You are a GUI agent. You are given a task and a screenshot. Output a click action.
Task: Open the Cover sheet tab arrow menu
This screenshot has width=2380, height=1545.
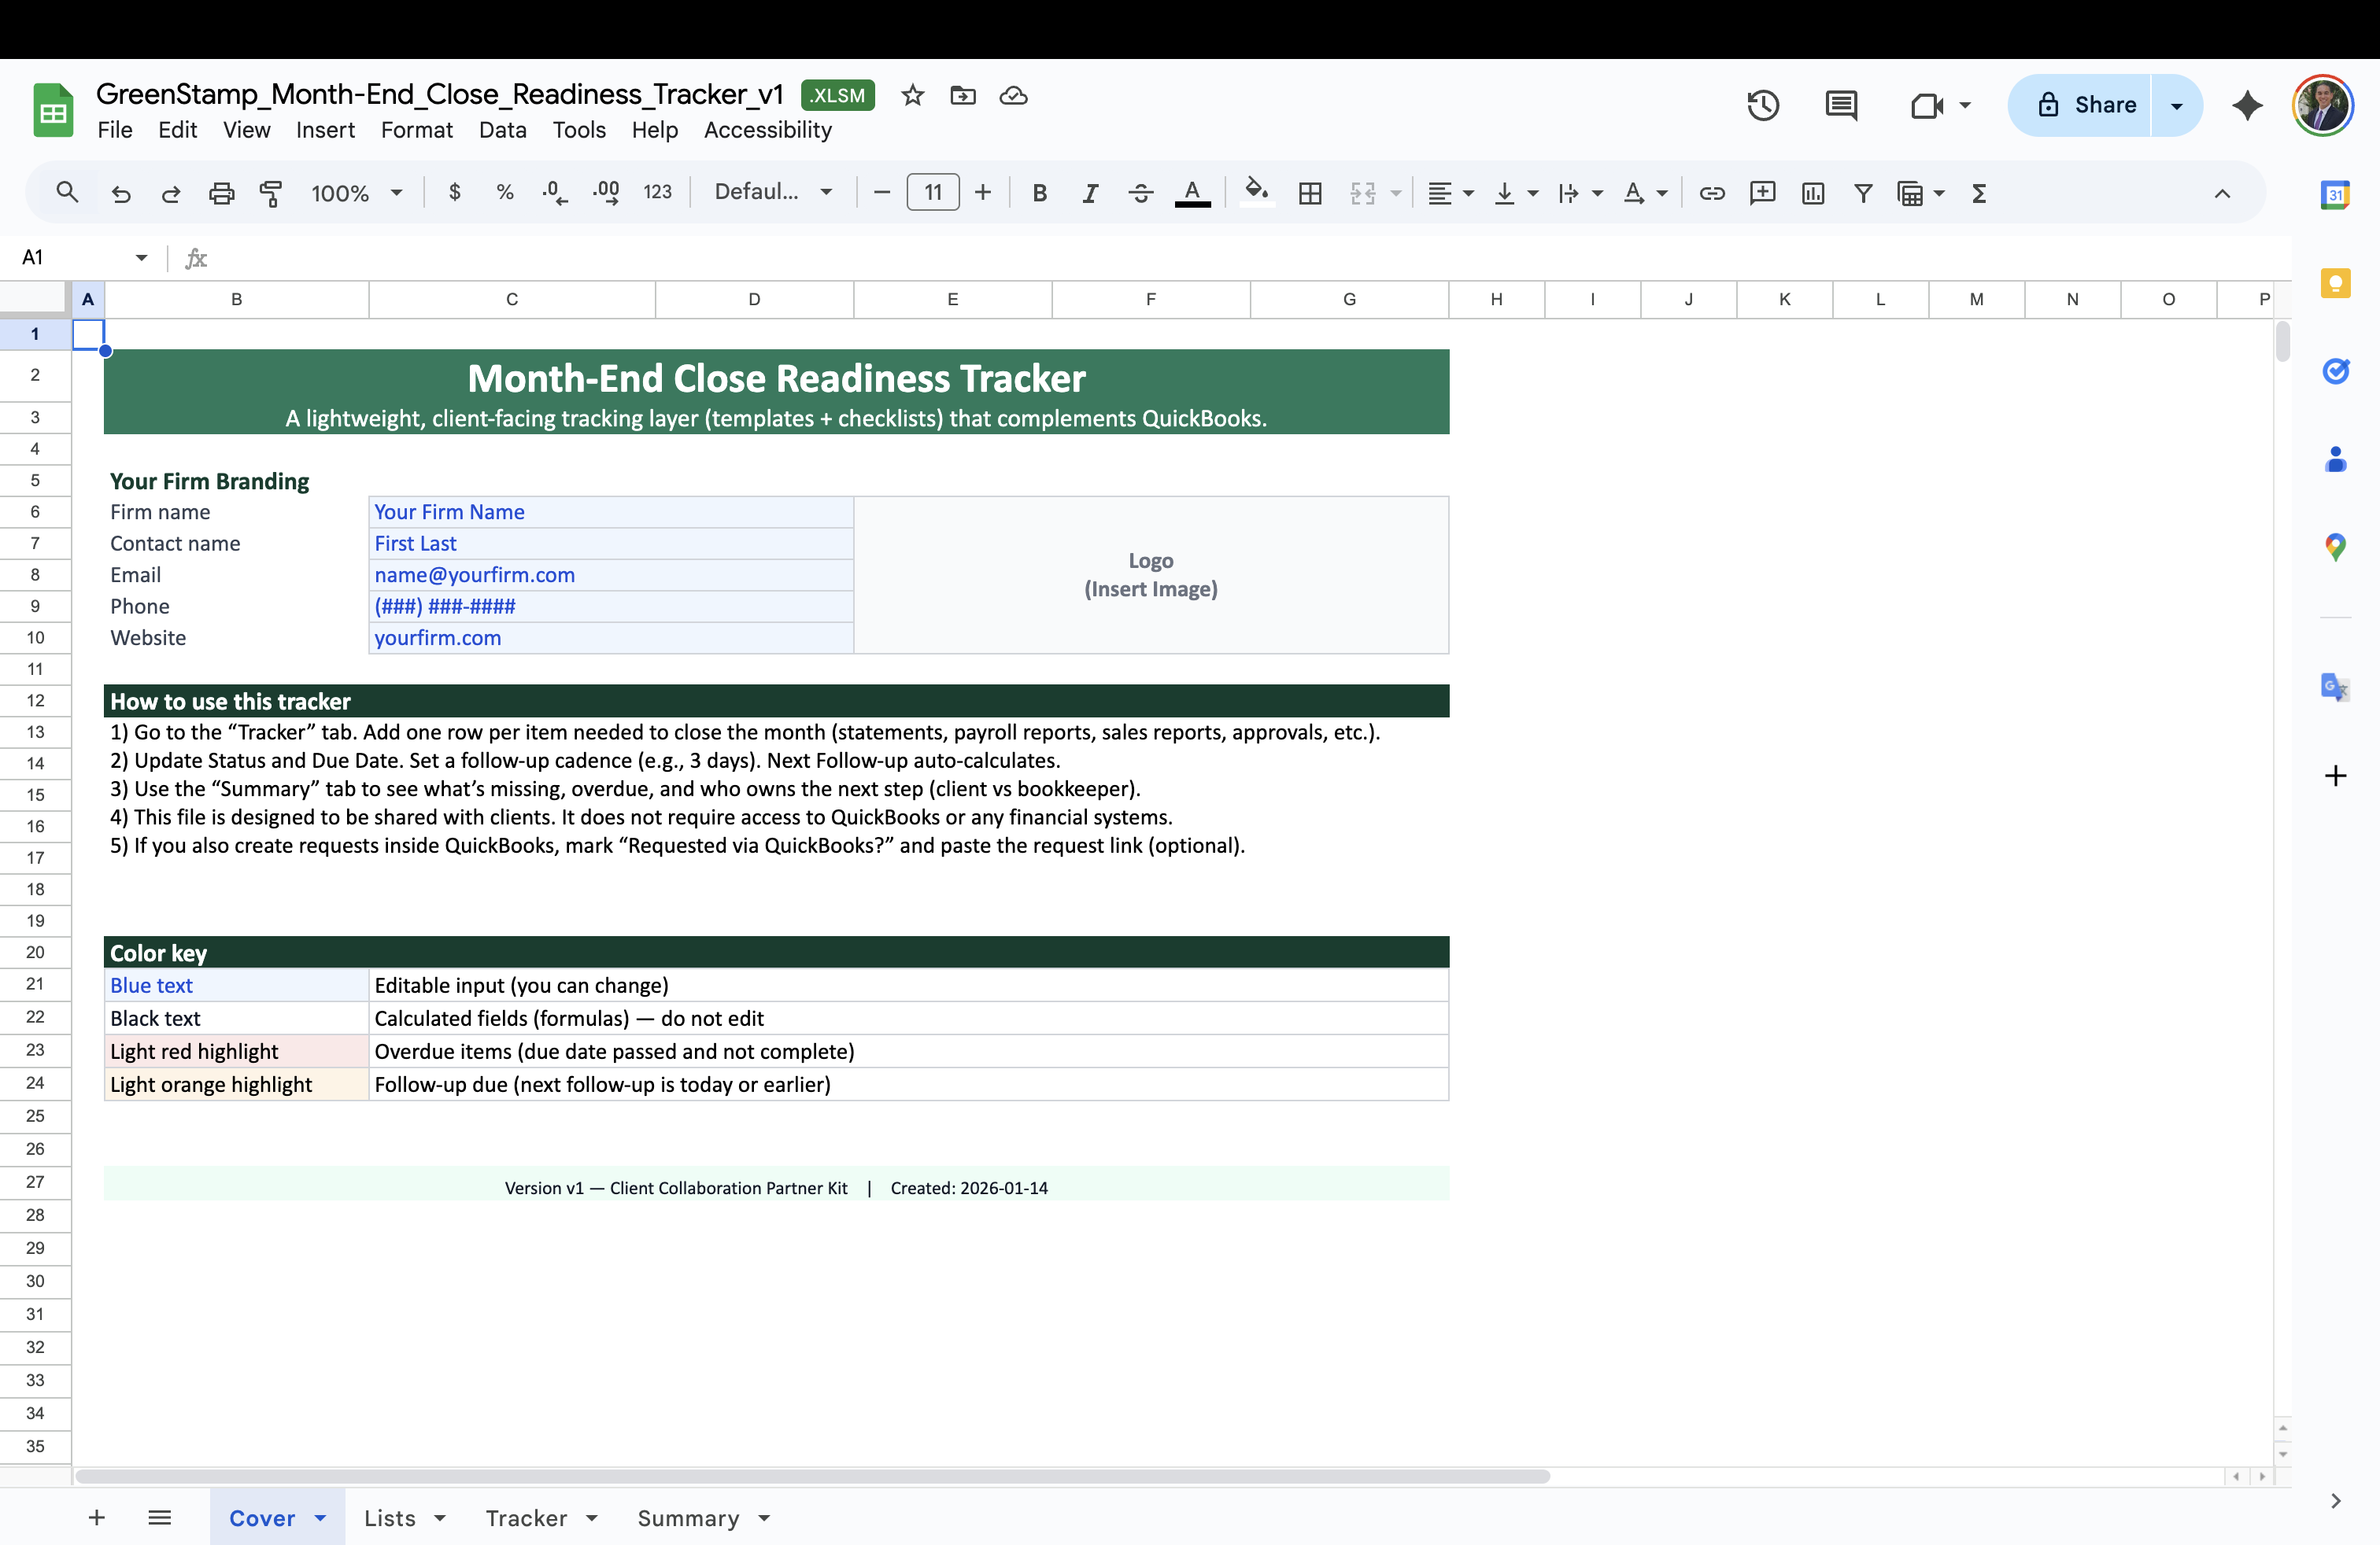click(x=320, y=1518)
